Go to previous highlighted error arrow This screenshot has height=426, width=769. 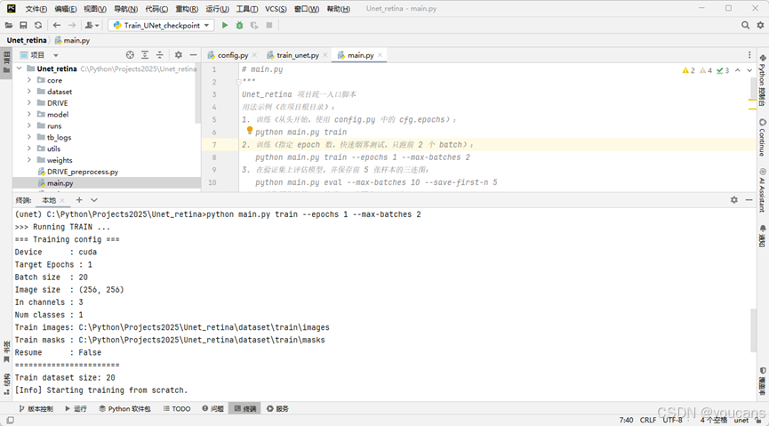point(738,70)
